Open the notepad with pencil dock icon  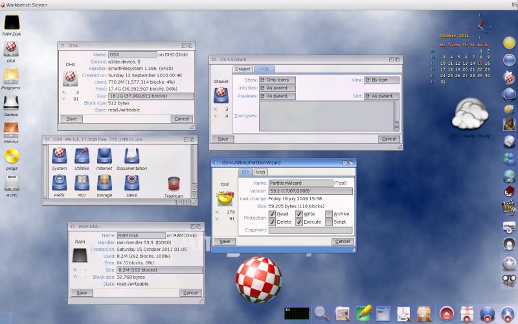pyautogui.click(x=363, y=313)
